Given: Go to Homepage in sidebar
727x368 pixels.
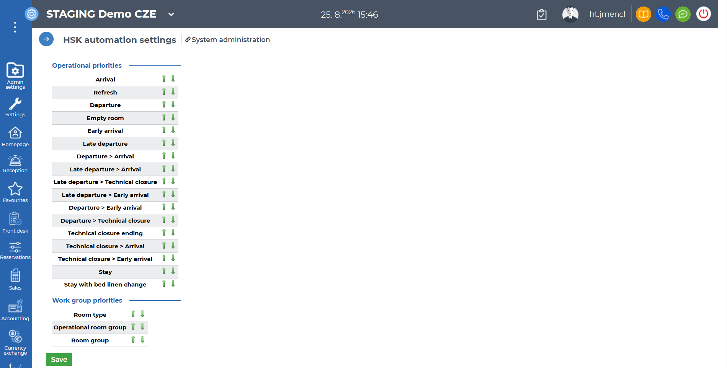Looking at the screenshot, I should point(15,137).
